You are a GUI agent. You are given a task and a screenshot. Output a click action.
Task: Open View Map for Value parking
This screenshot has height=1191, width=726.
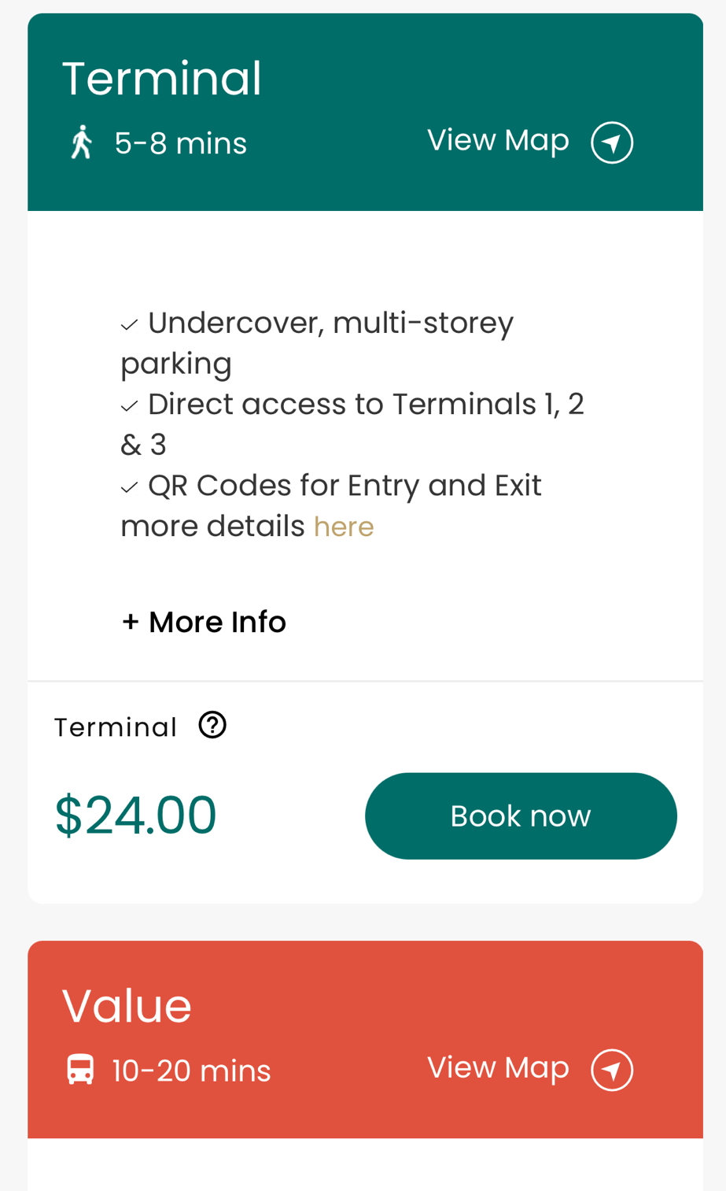pos(498,1067)
